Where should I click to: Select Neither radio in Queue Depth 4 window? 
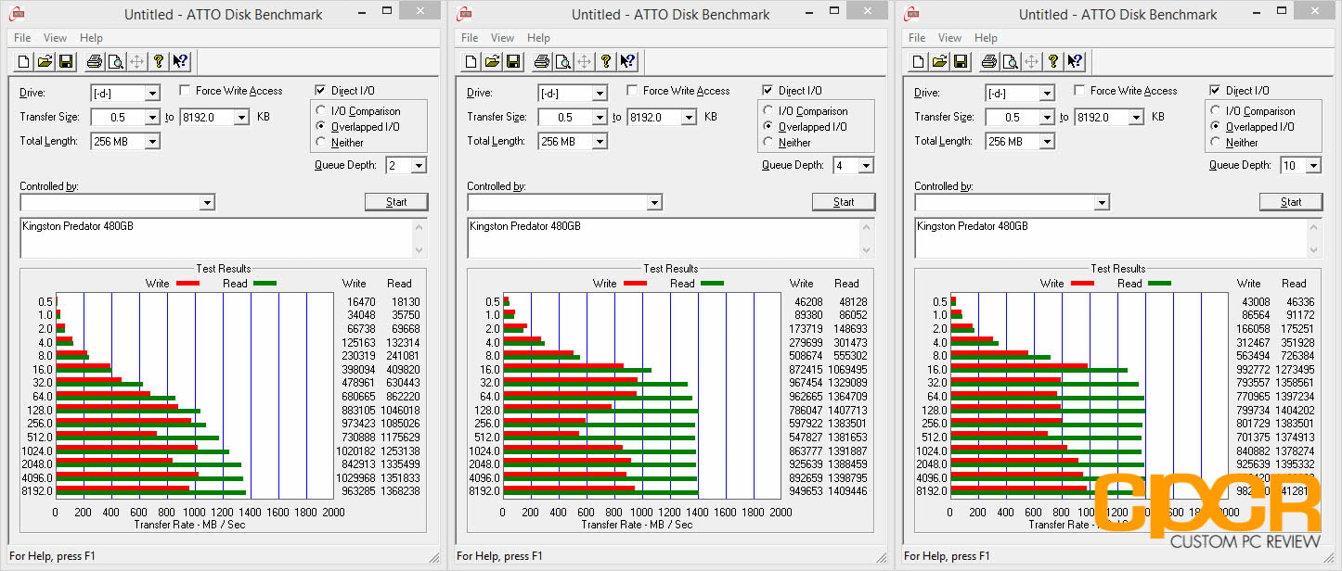click(x=769, y=143)
